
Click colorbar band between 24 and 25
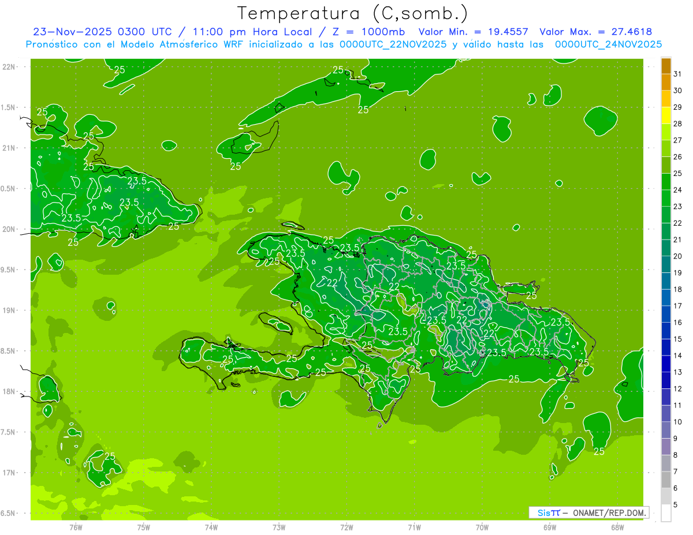click(666, 182)
